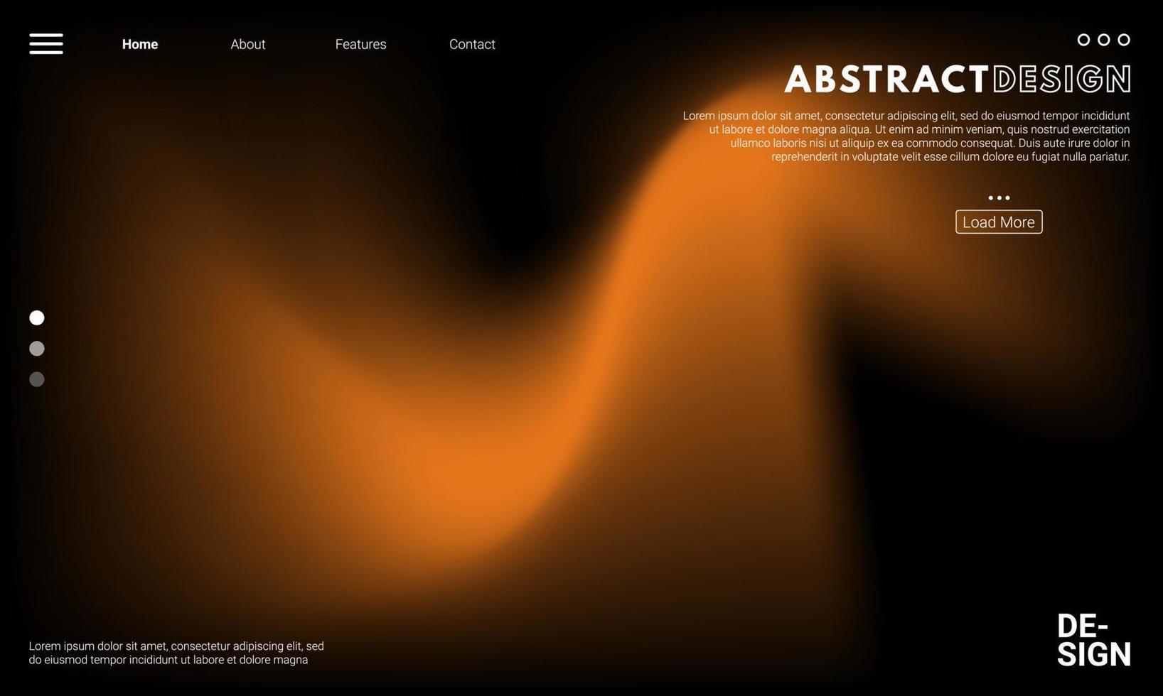1163x696 pixels.
Task: Click the middle hollow circle at top right
Action: (1103, 40)
